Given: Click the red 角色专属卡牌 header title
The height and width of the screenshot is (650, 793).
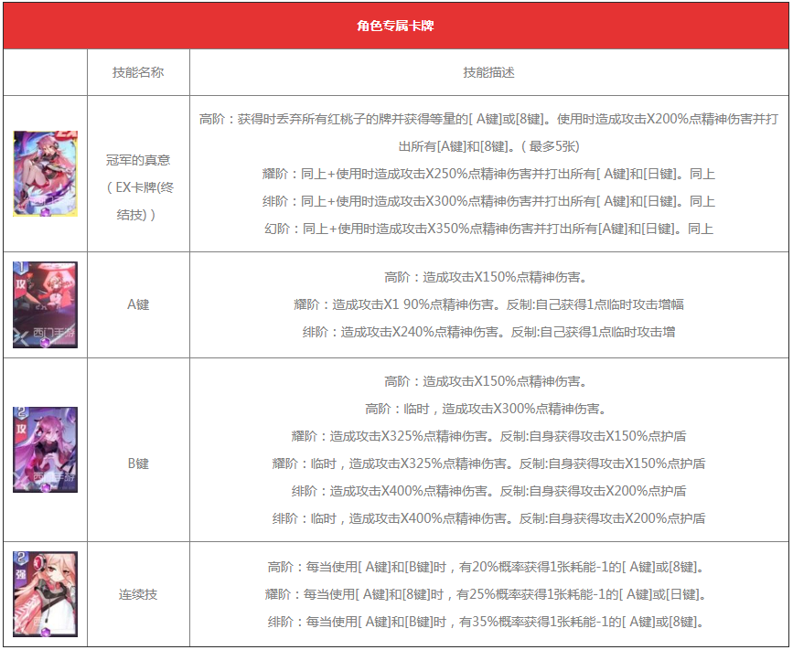Looking at the screenshot, I should pos(395,26).
